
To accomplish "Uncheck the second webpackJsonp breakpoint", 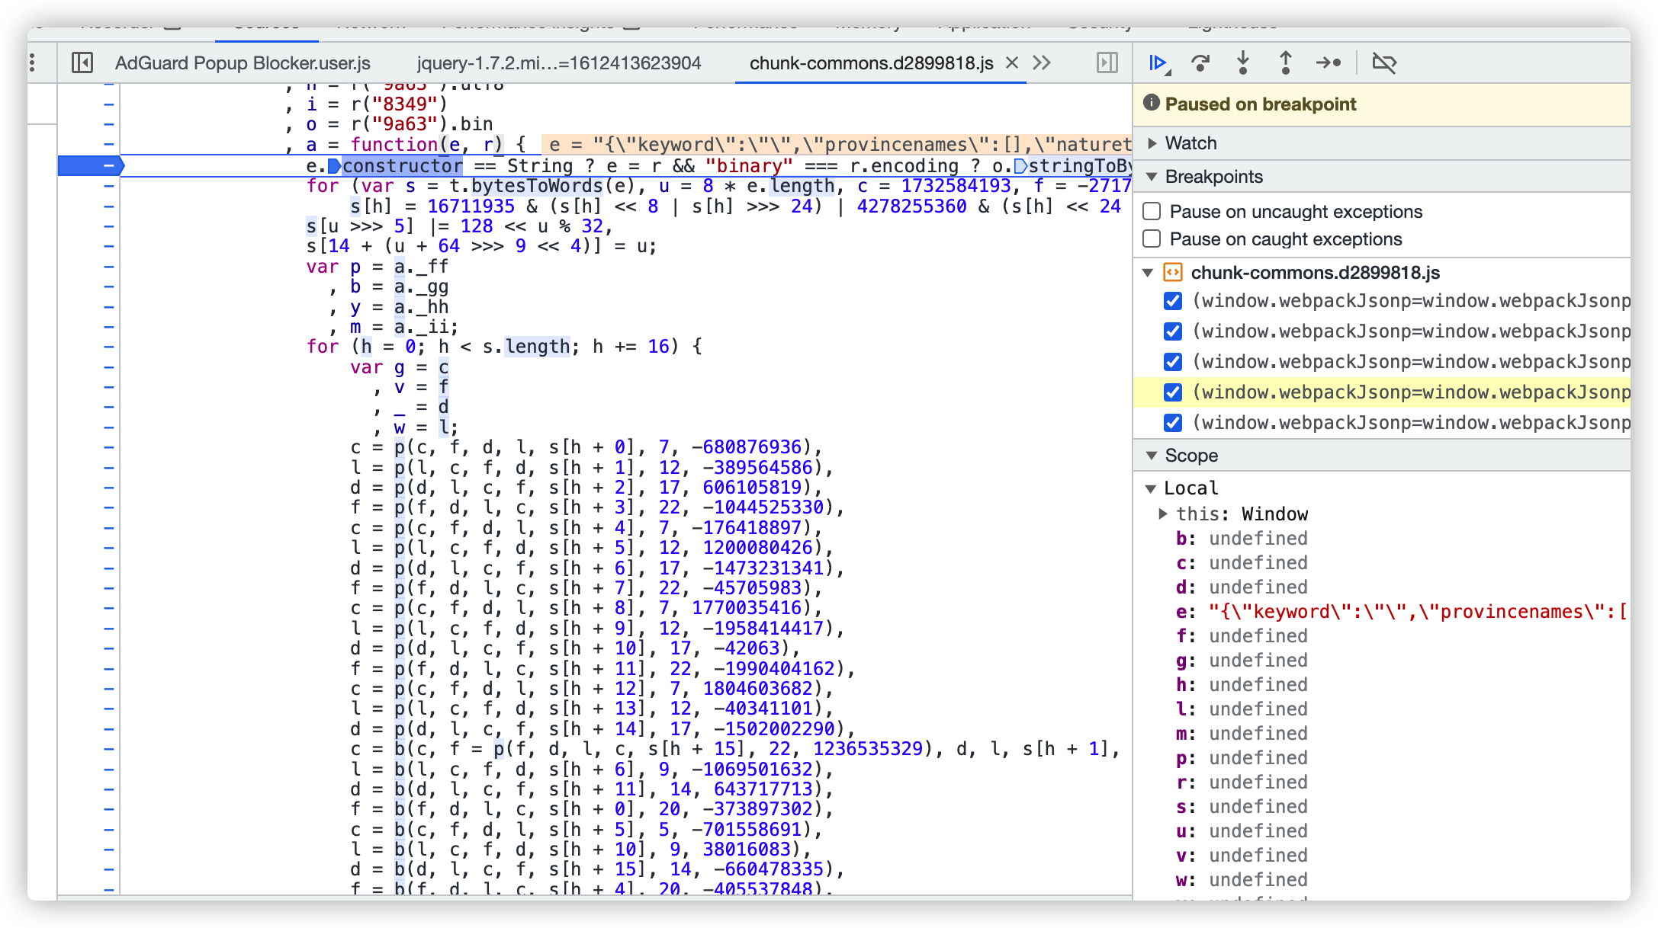I will click(1173, 331).
